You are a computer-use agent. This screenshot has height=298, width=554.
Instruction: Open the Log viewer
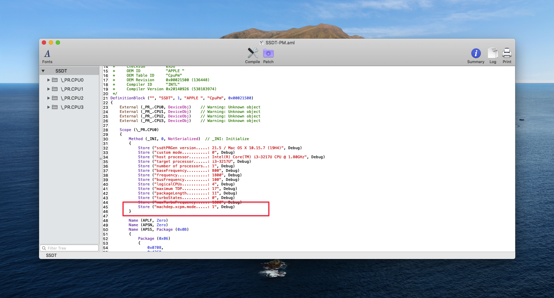coord(493,53)
